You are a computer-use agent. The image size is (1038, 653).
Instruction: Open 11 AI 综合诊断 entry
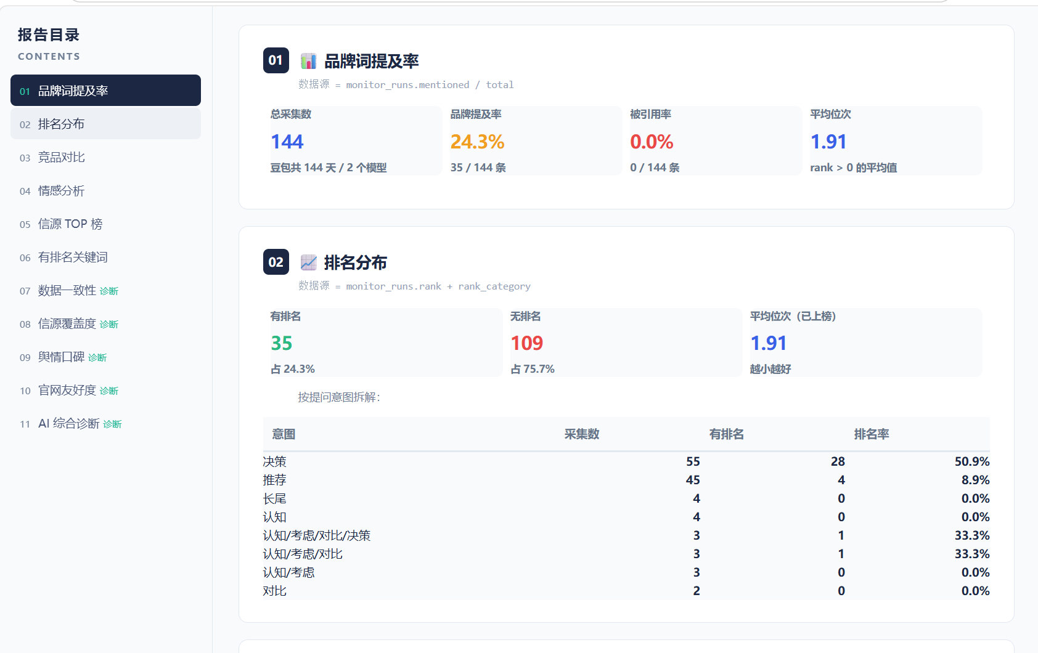tap(105, 423)
